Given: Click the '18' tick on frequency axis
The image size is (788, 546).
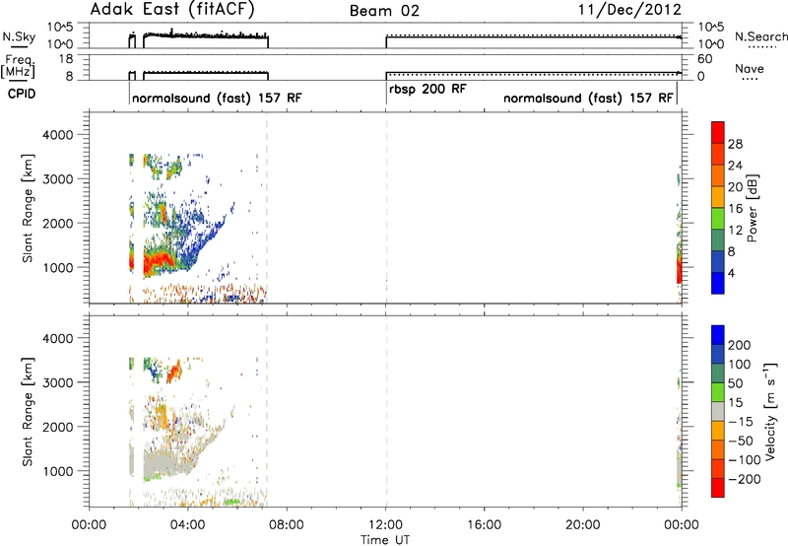Looking at the screenshot, I should (65, 59).
